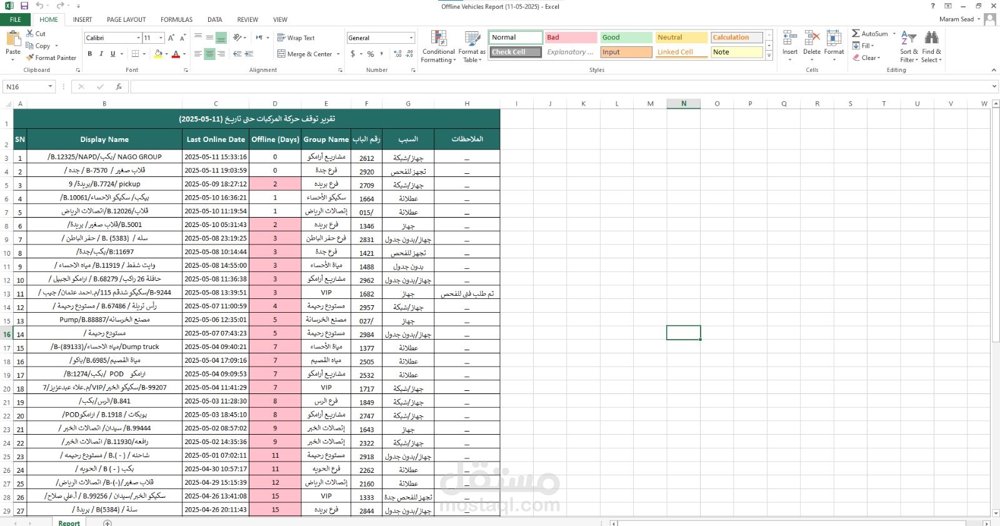Click the Merge & Center button
This screenshot has height=526, width=1000.
305,54
